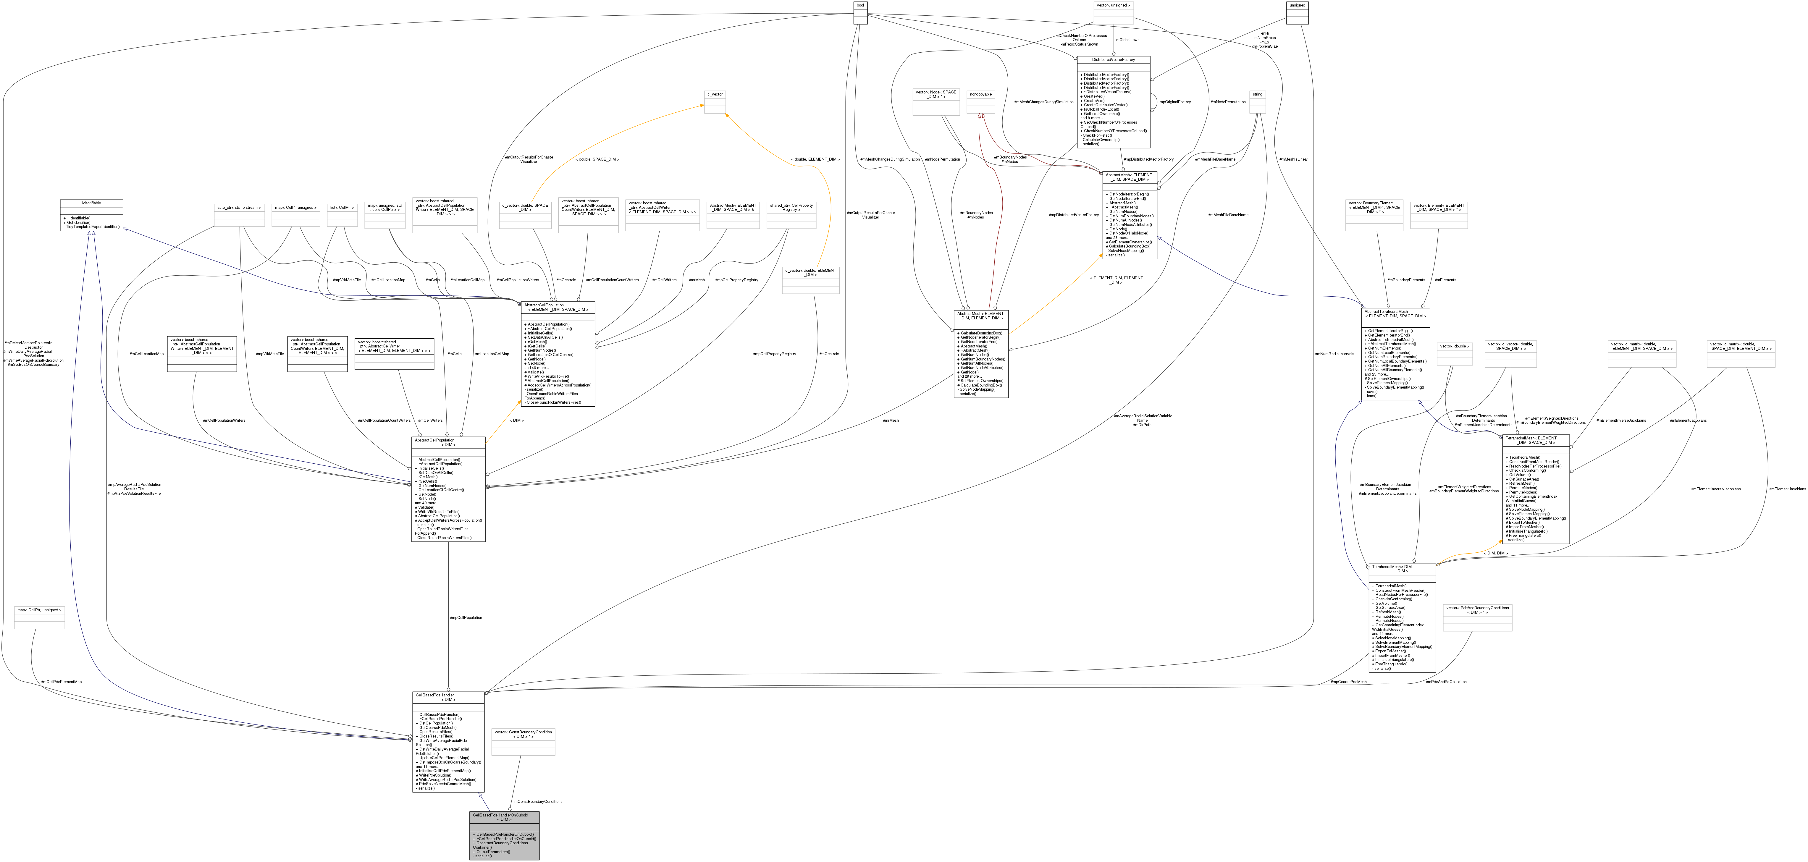1808x862 pixels.
Task: Click the < double, SPACE_DIM > template label
Action: click(597, 159)
